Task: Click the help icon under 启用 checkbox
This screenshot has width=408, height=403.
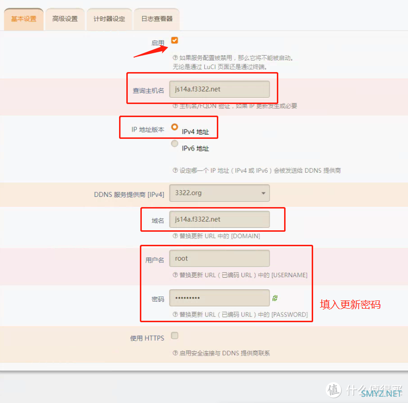Action: [x=175, y=58]
